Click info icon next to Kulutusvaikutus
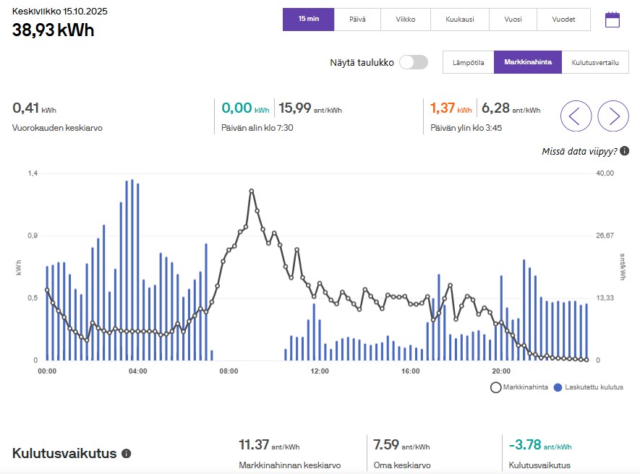640x474 pixels. pyautogui.click(x=127, y=454)
